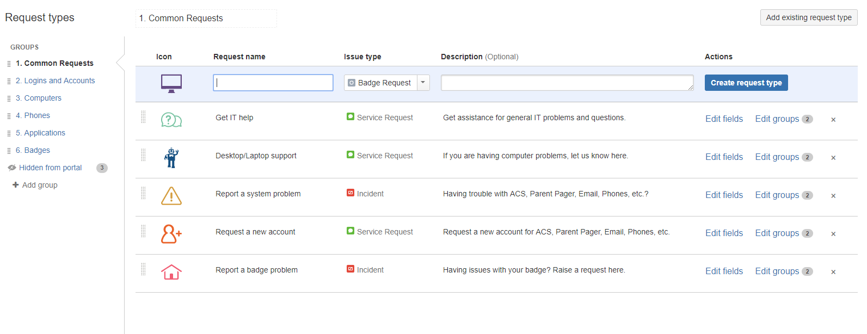Click the robot icon for Desktop/Laptop support

click(171, 158)
